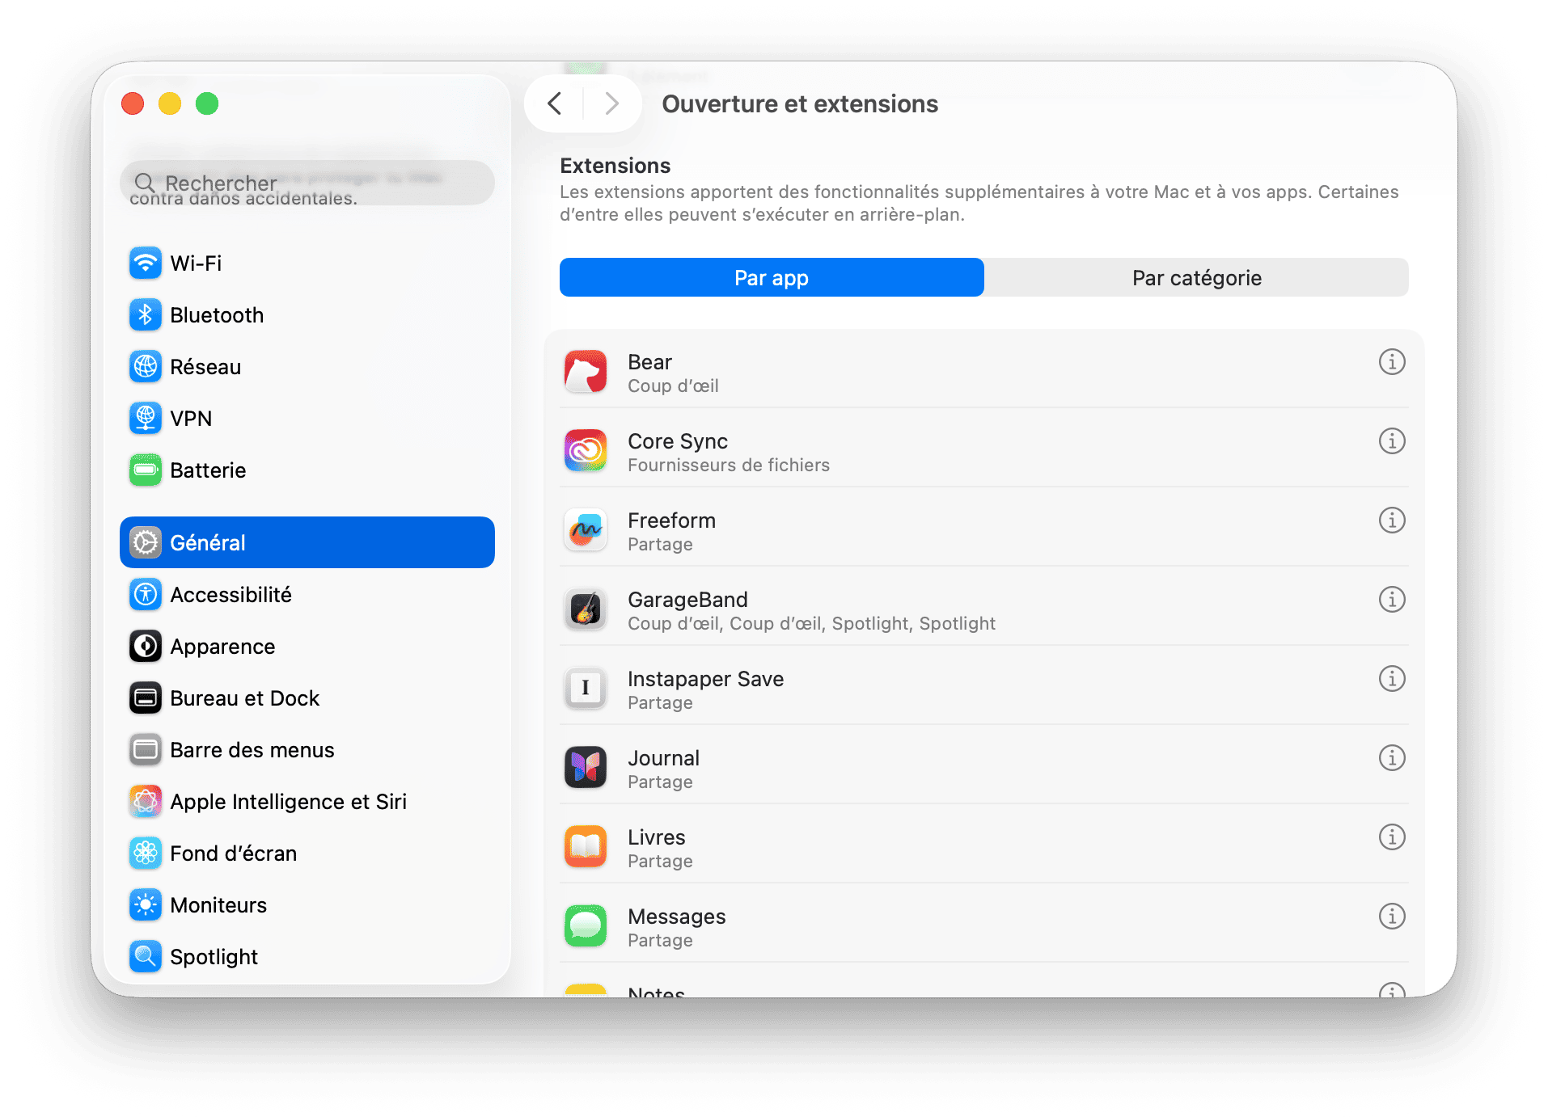
Task: Select the Bluetooth sidebar icon
Action: (146, 314)
